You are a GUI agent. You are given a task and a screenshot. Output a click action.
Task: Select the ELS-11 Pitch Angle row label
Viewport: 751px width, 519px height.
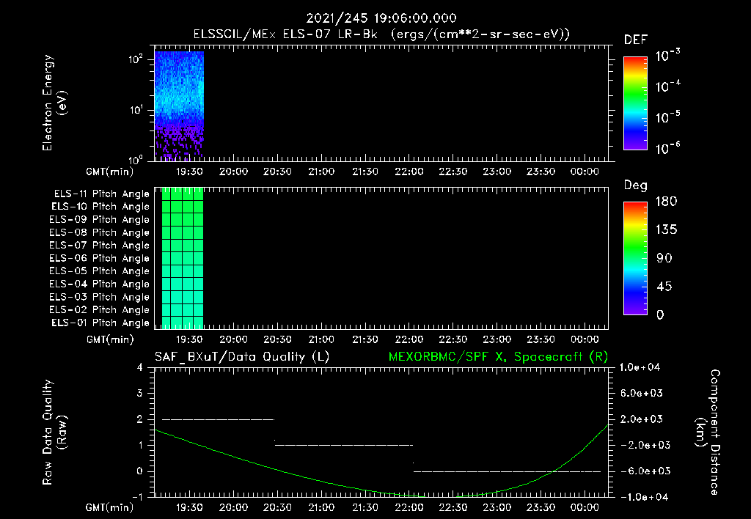(101, 194)
